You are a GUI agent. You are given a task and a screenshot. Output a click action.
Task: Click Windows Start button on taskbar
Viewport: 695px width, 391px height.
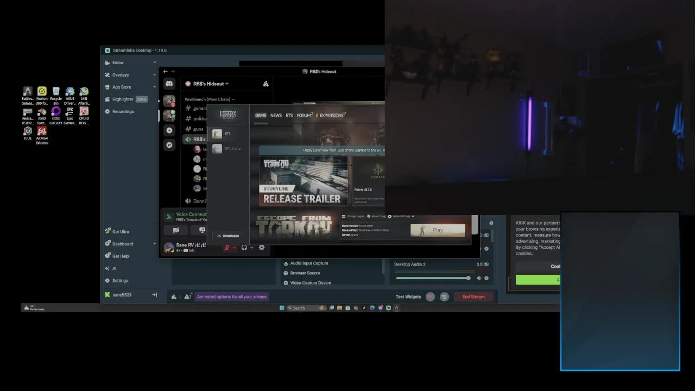[282, 308]
